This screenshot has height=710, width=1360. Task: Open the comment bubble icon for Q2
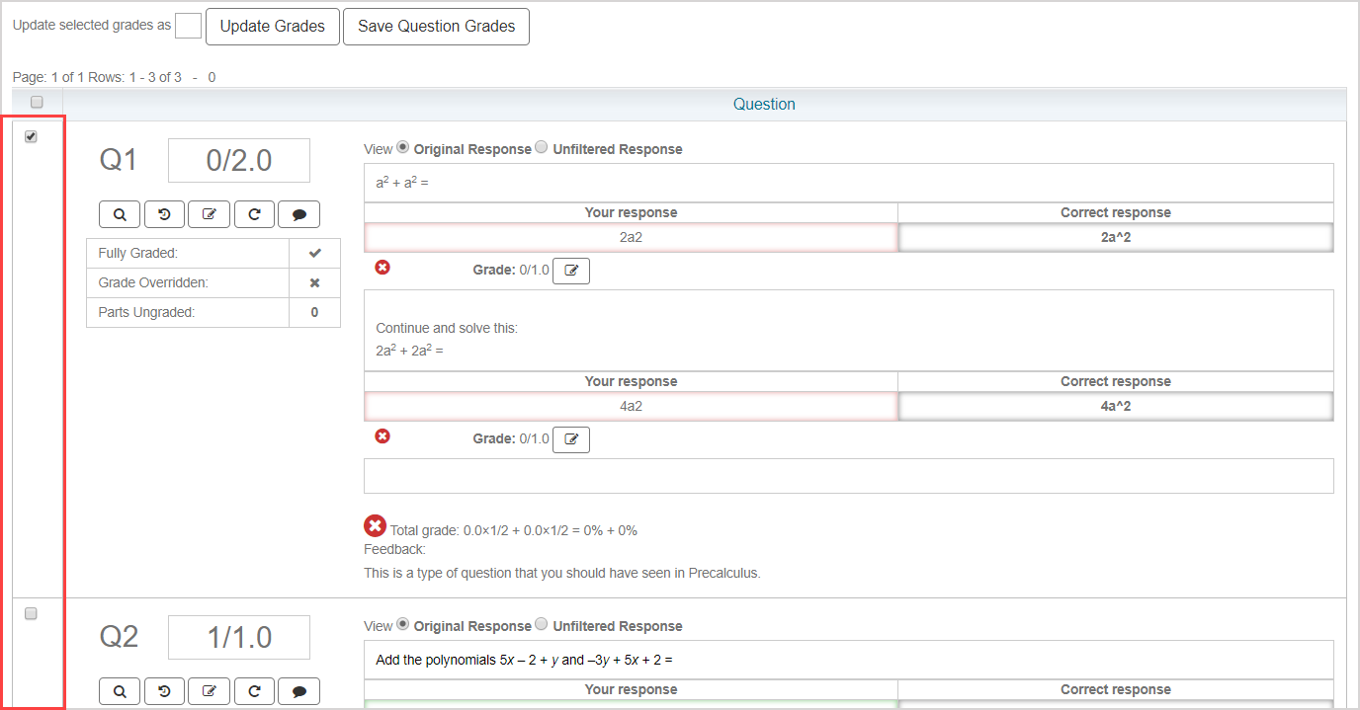click(298, 691)
